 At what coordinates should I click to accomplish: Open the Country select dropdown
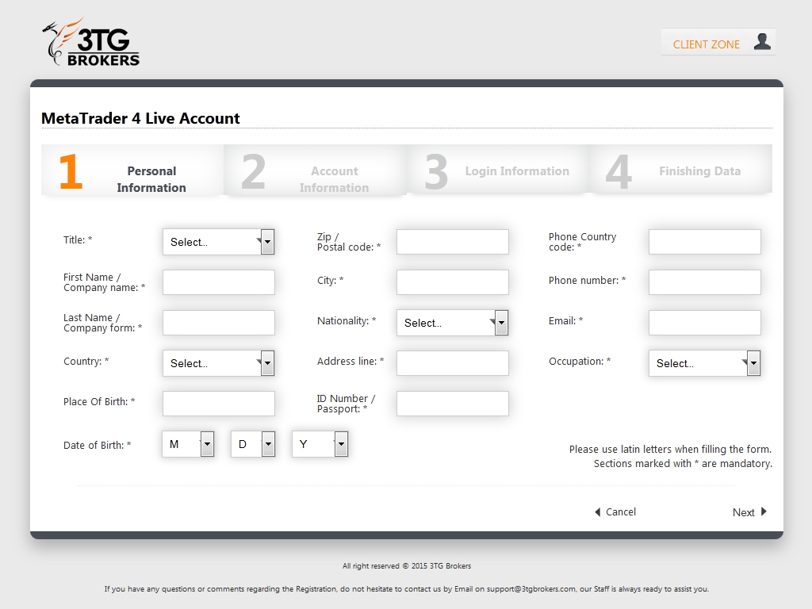click(218, 363)
